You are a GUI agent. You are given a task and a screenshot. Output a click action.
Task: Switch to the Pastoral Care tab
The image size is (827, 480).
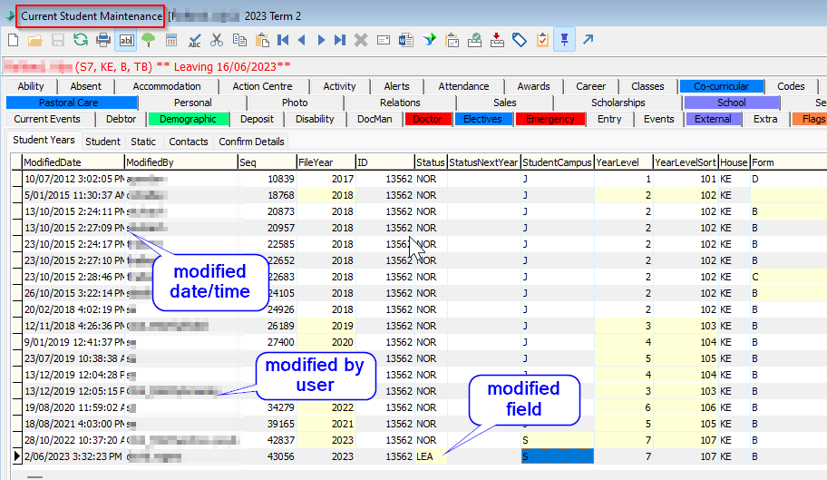69,103
